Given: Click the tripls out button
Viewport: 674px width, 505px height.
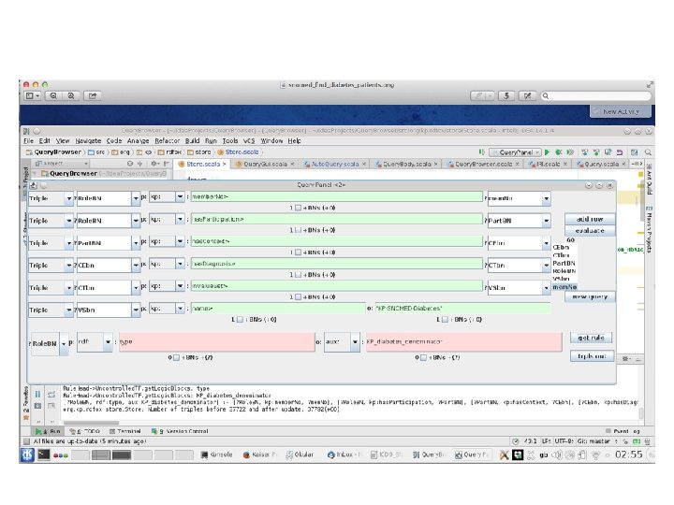Looking at the screenshot, I should coord(592,356).
